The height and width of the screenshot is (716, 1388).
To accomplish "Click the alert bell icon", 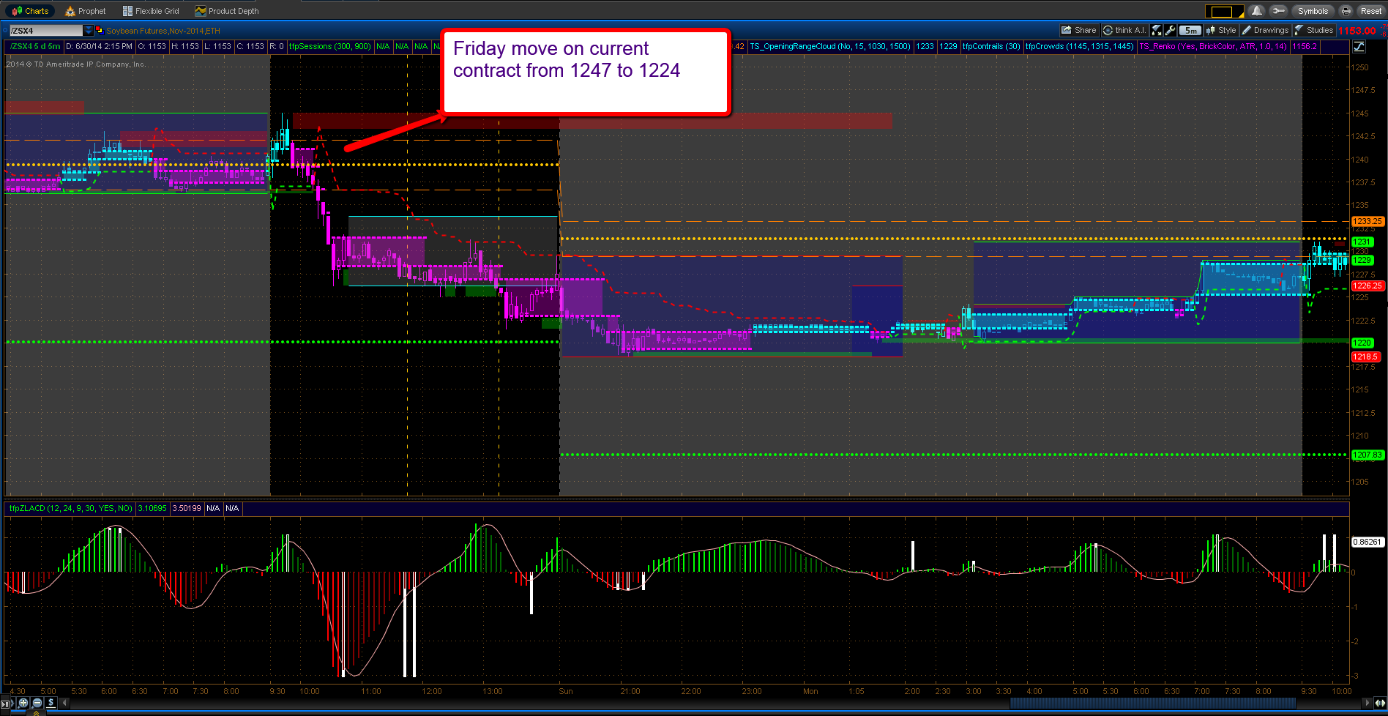I will pyautogui.click(x=1256, y=11).
